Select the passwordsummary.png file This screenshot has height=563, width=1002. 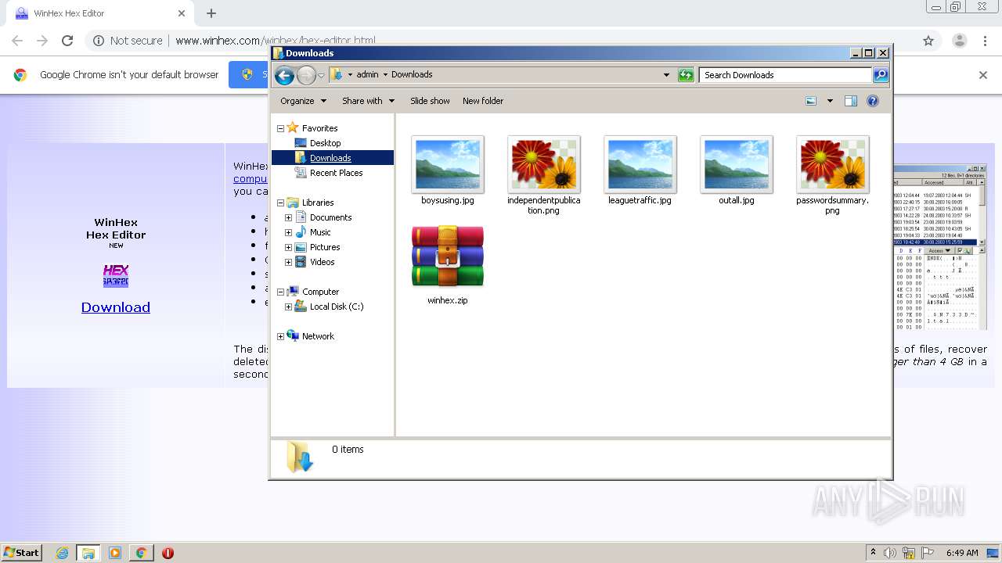832,175
